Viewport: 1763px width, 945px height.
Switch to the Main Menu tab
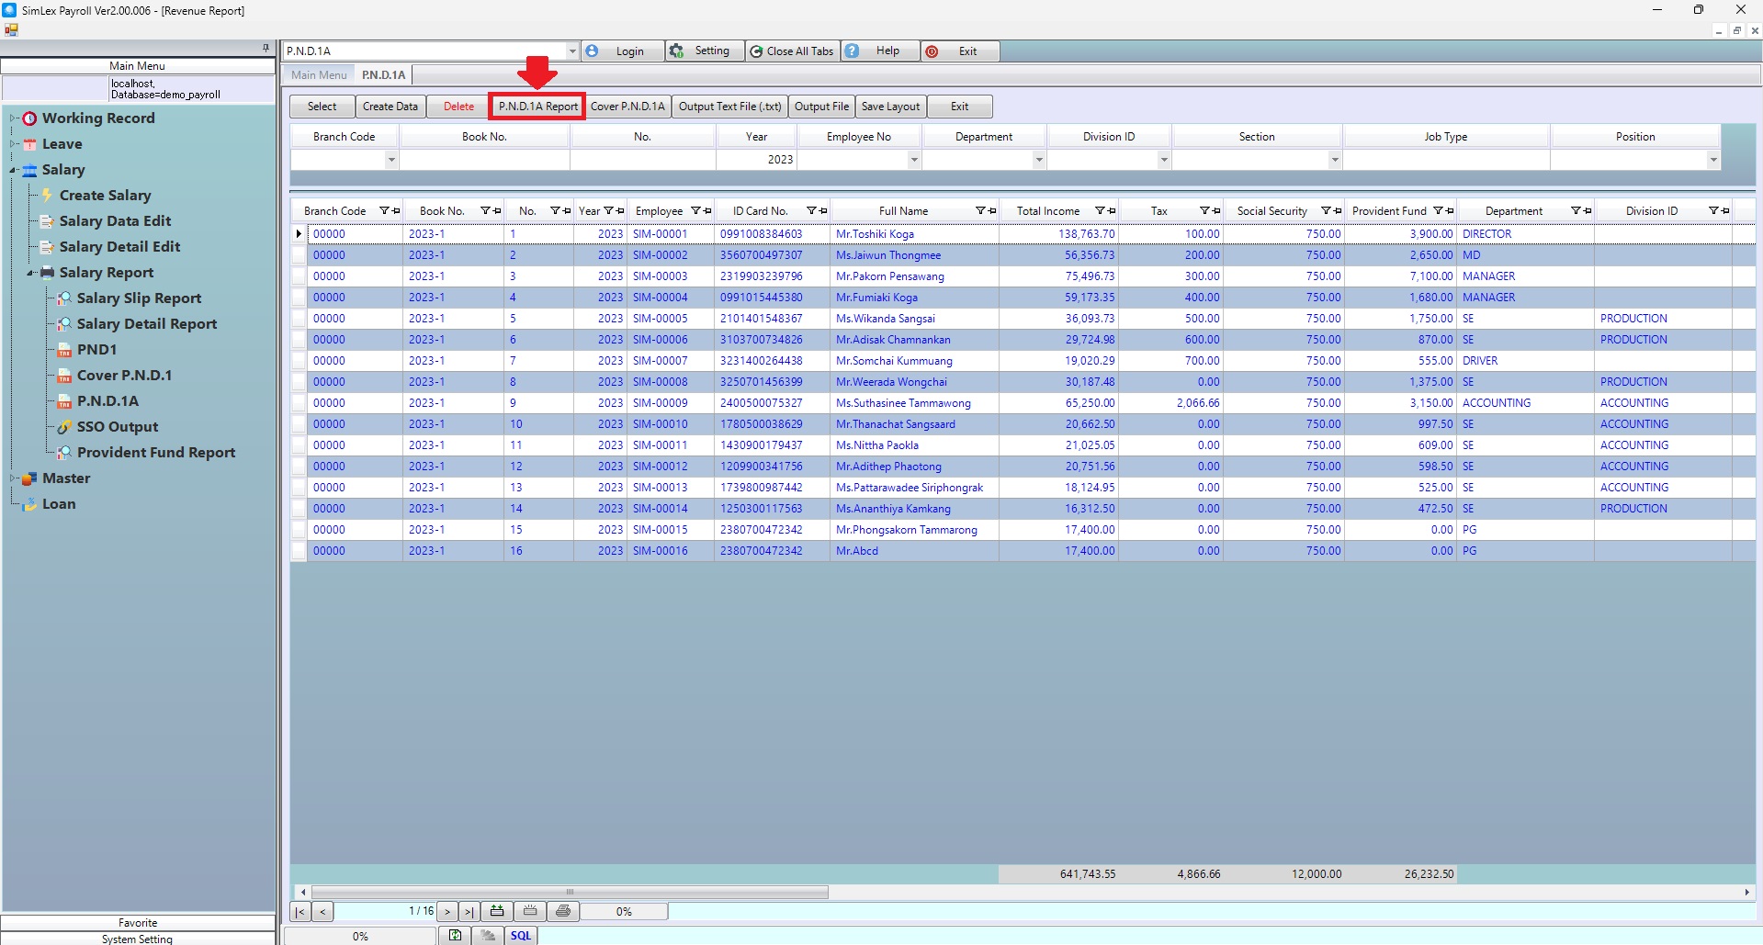tap(319, 75)
